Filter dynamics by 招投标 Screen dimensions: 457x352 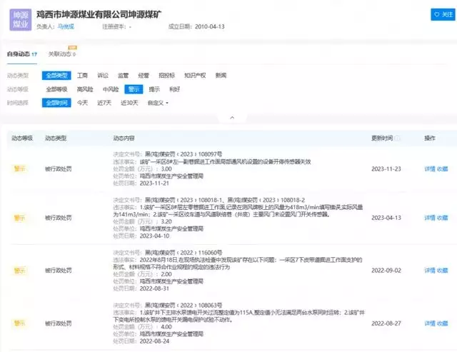[x=166, y=76]
